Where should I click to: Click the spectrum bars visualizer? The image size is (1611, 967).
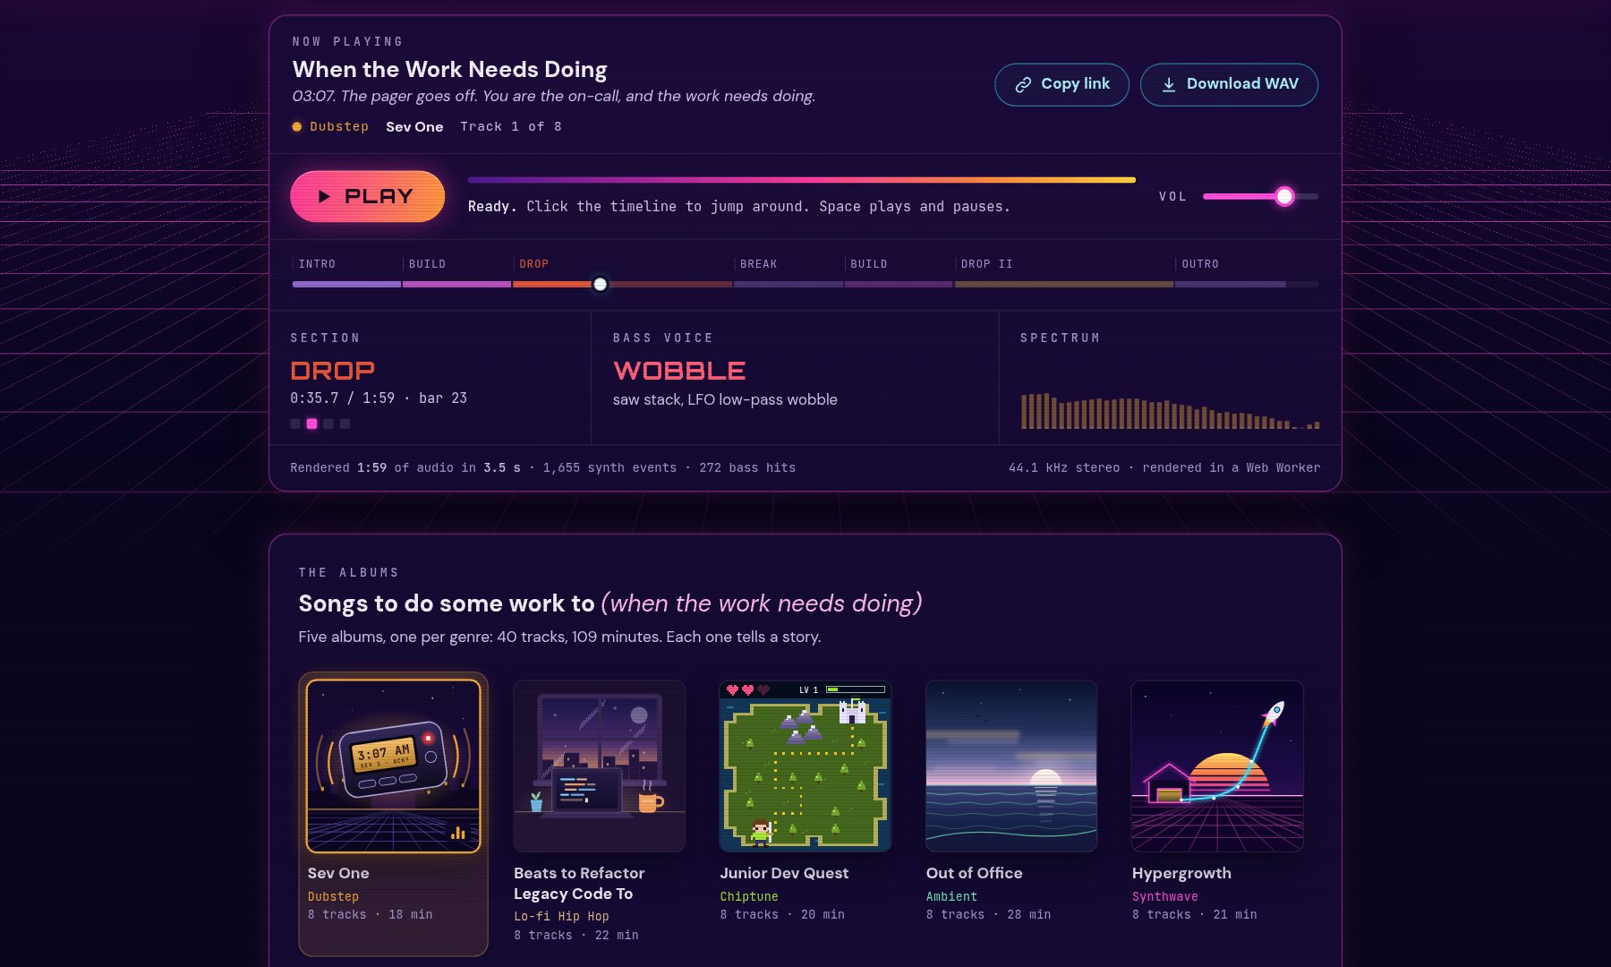(1171, 410)
